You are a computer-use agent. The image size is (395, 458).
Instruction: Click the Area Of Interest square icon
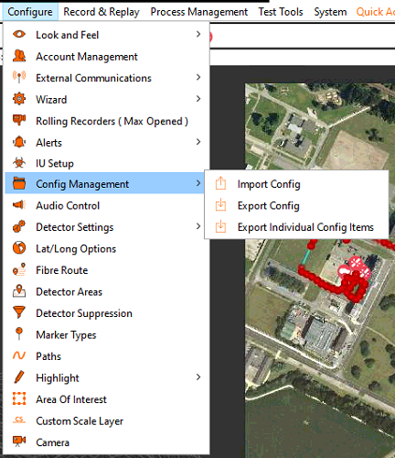coord(19,398)
